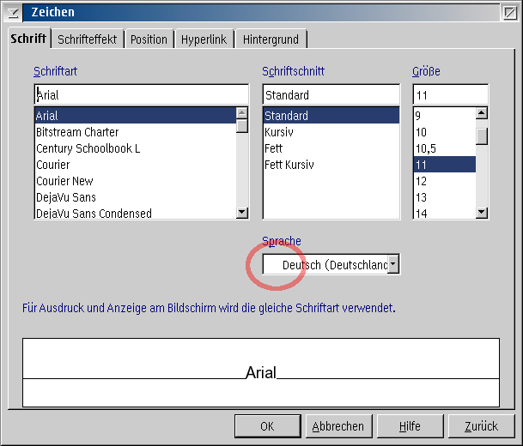This screenshot has width=523, height=446.
Task: Click size list scroll down arrow
Action: 482,213
